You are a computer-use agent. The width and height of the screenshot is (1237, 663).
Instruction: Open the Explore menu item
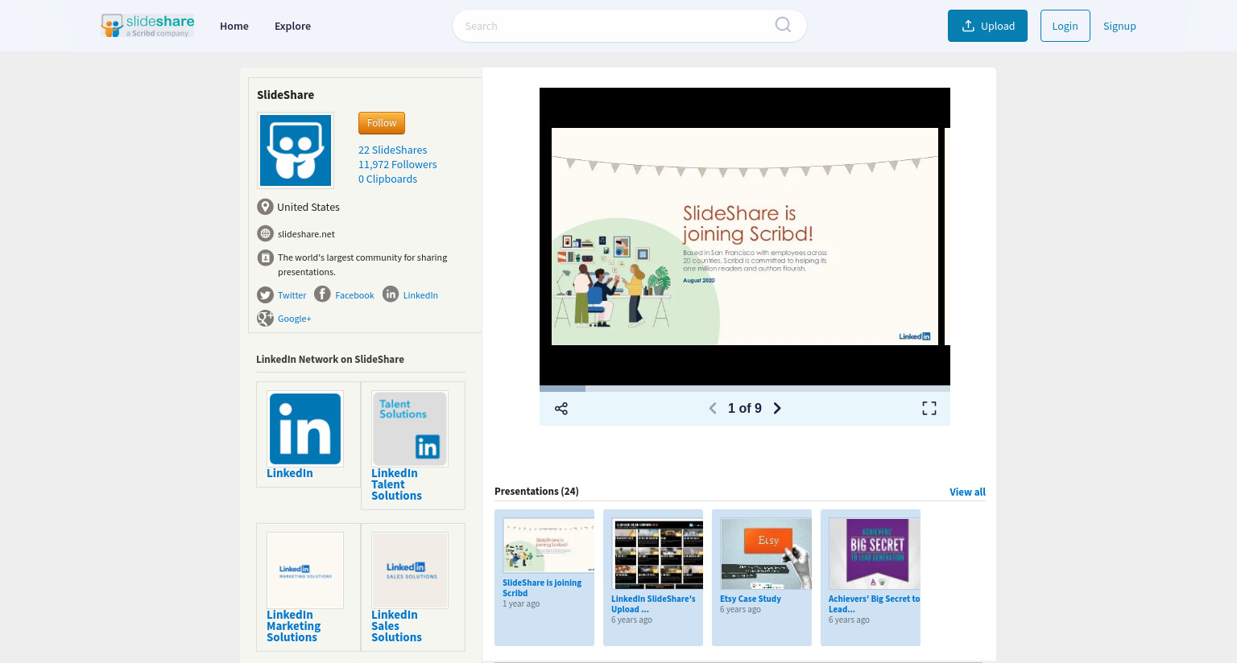pos(292,26)
